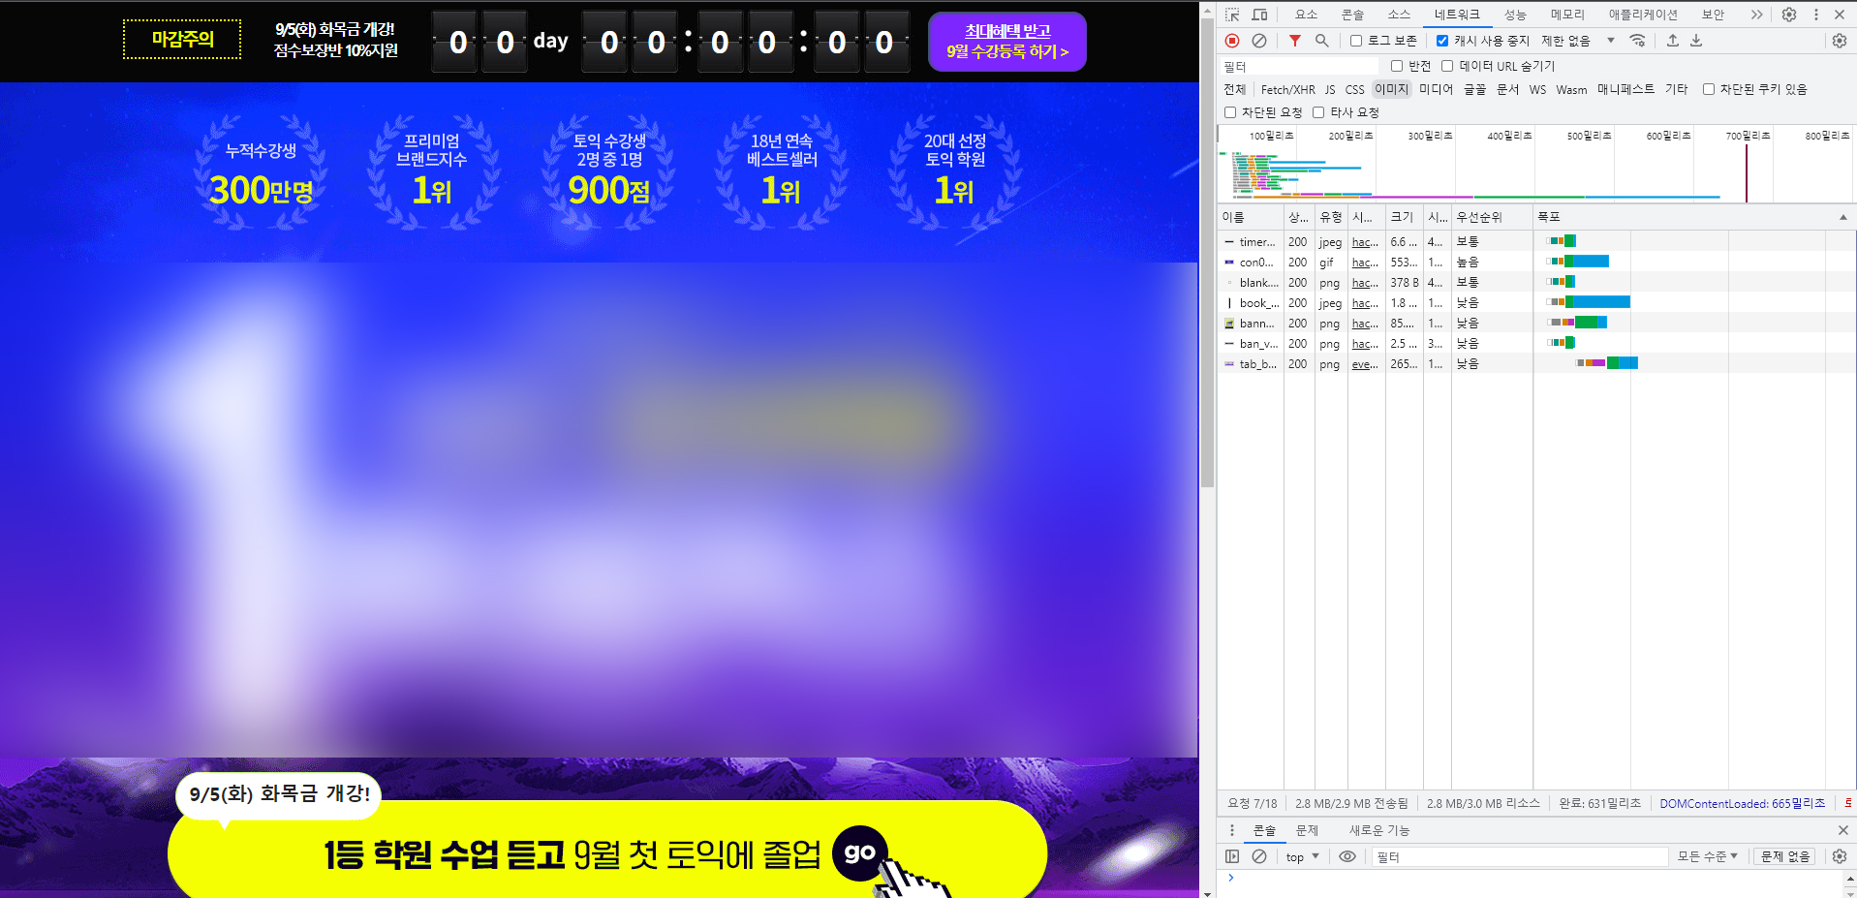
Task: Click network overview timeline at 400밀리초
Action: click(x=1509, y=136)
